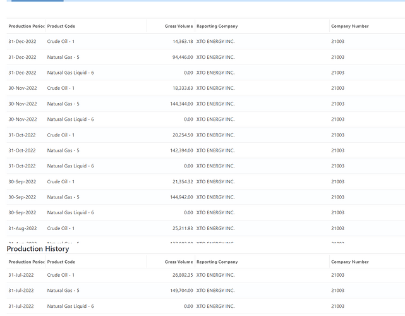The image size is (405, 316).
Task: Click Reporting Company header above the 31-Dec-2022 rows
Action: pyautogui.click(x=217, y=26)
